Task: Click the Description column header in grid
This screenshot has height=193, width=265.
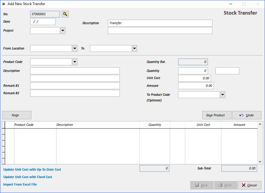Action: tap(98, 125)
